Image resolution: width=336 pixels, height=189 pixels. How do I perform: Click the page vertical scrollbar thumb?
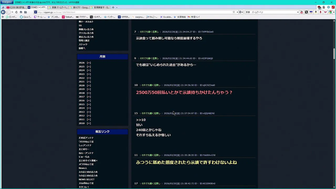[x=334, y=54]
